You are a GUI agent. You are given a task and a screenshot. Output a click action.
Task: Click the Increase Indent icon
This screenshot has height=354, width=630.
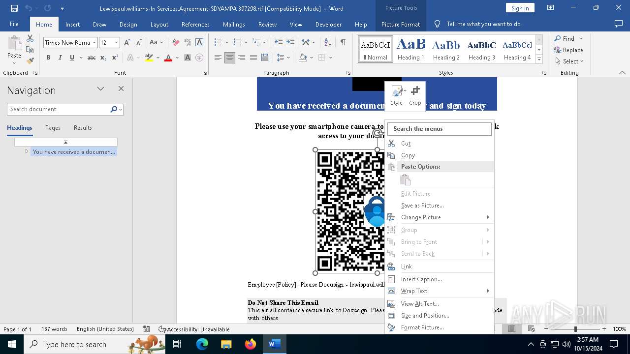click(290, 42)
